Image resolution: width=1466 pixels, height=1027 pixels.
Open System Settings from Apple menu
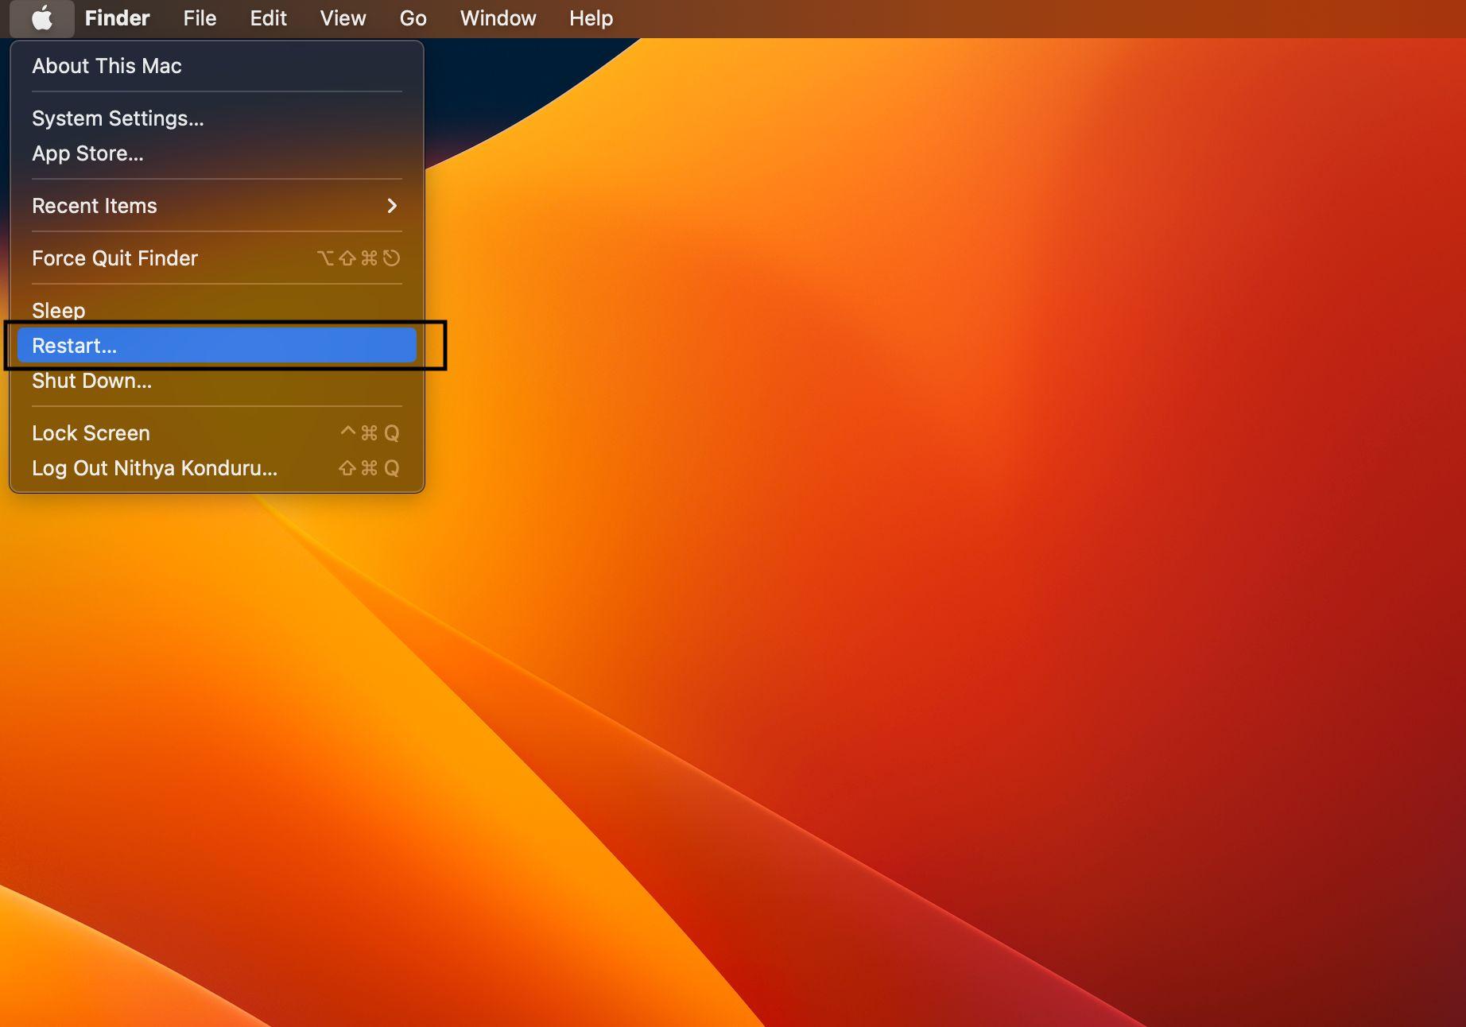point(118,118)
